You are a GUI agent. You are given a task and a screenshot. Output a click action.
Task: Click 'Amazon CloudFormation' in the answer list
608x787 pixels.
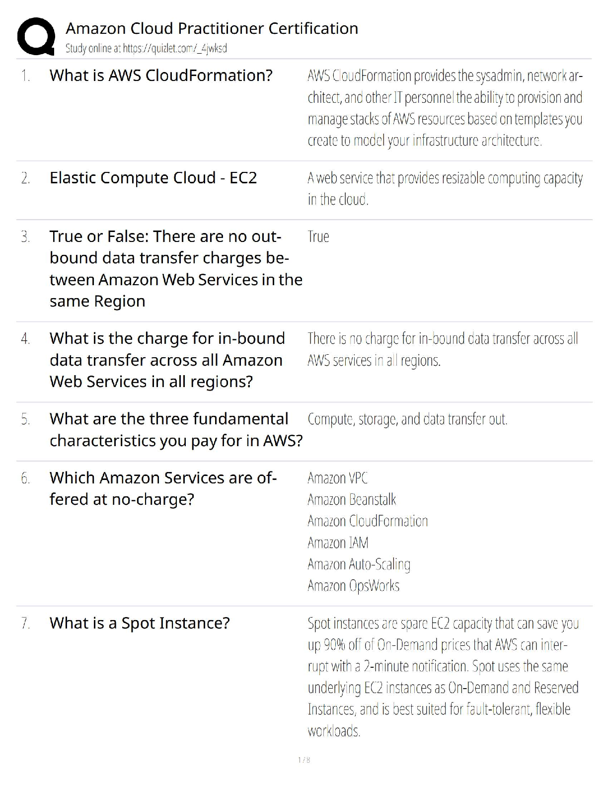coord(368,521)
